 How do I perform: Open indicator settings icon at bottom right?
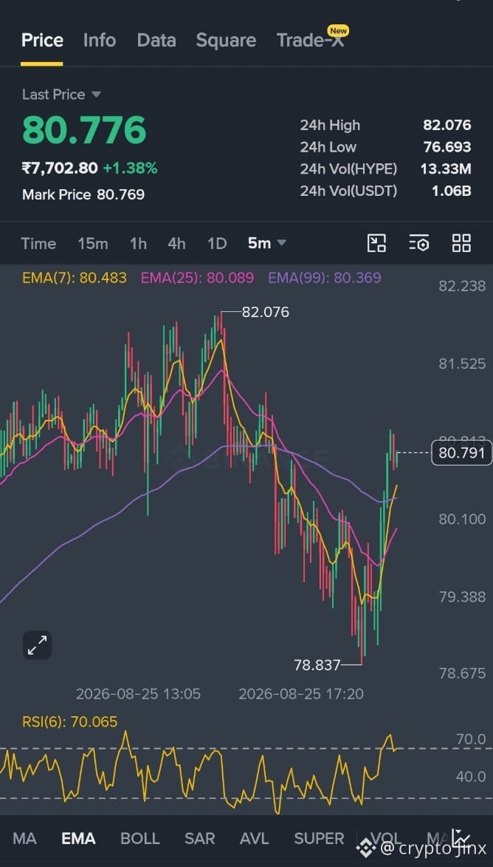[x=460, y=837]
